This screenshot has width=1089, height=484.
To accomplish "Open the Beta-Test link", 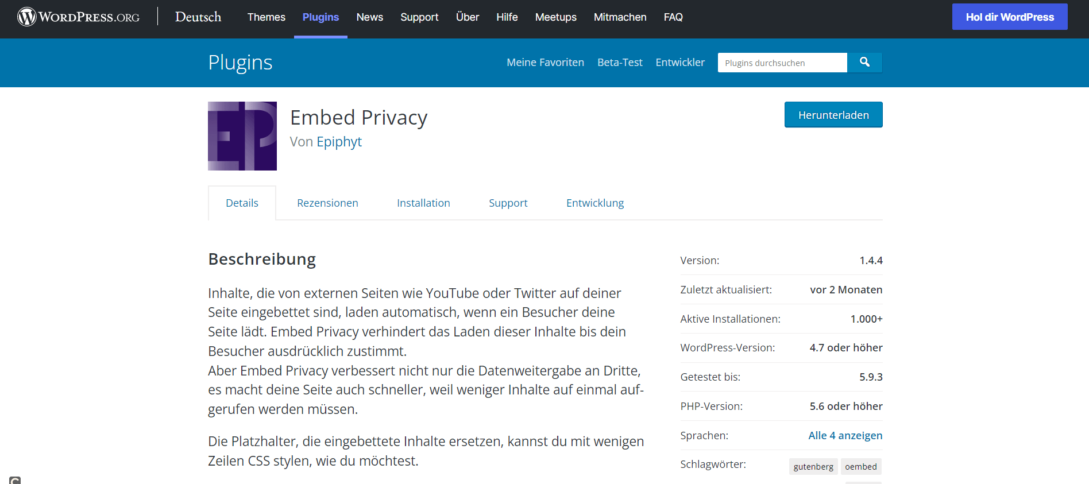I will pos(620,63).
